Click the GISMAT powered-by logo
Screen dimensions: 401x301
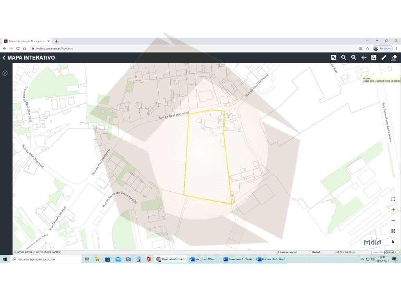click(x=389, y=252)
